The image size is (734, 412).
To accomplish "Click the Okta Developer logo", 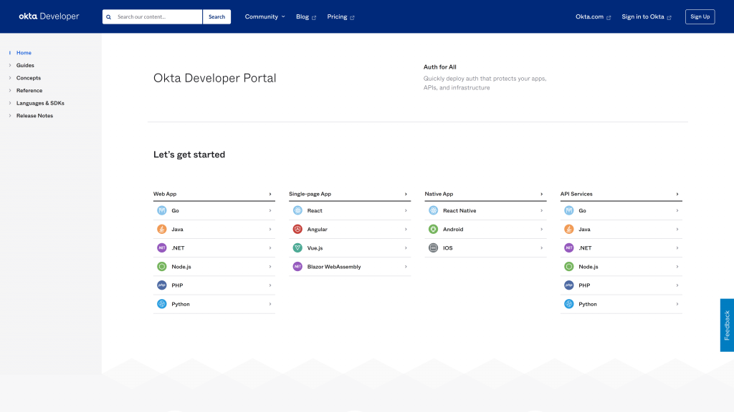I will (x=49, y=16).
